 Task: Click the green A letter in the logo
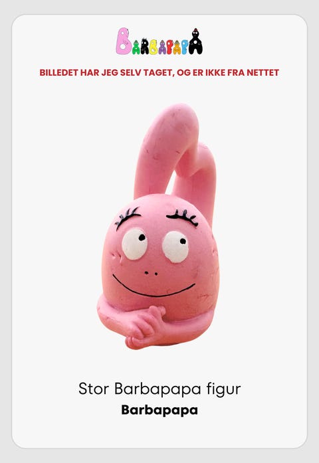(136, 47)
